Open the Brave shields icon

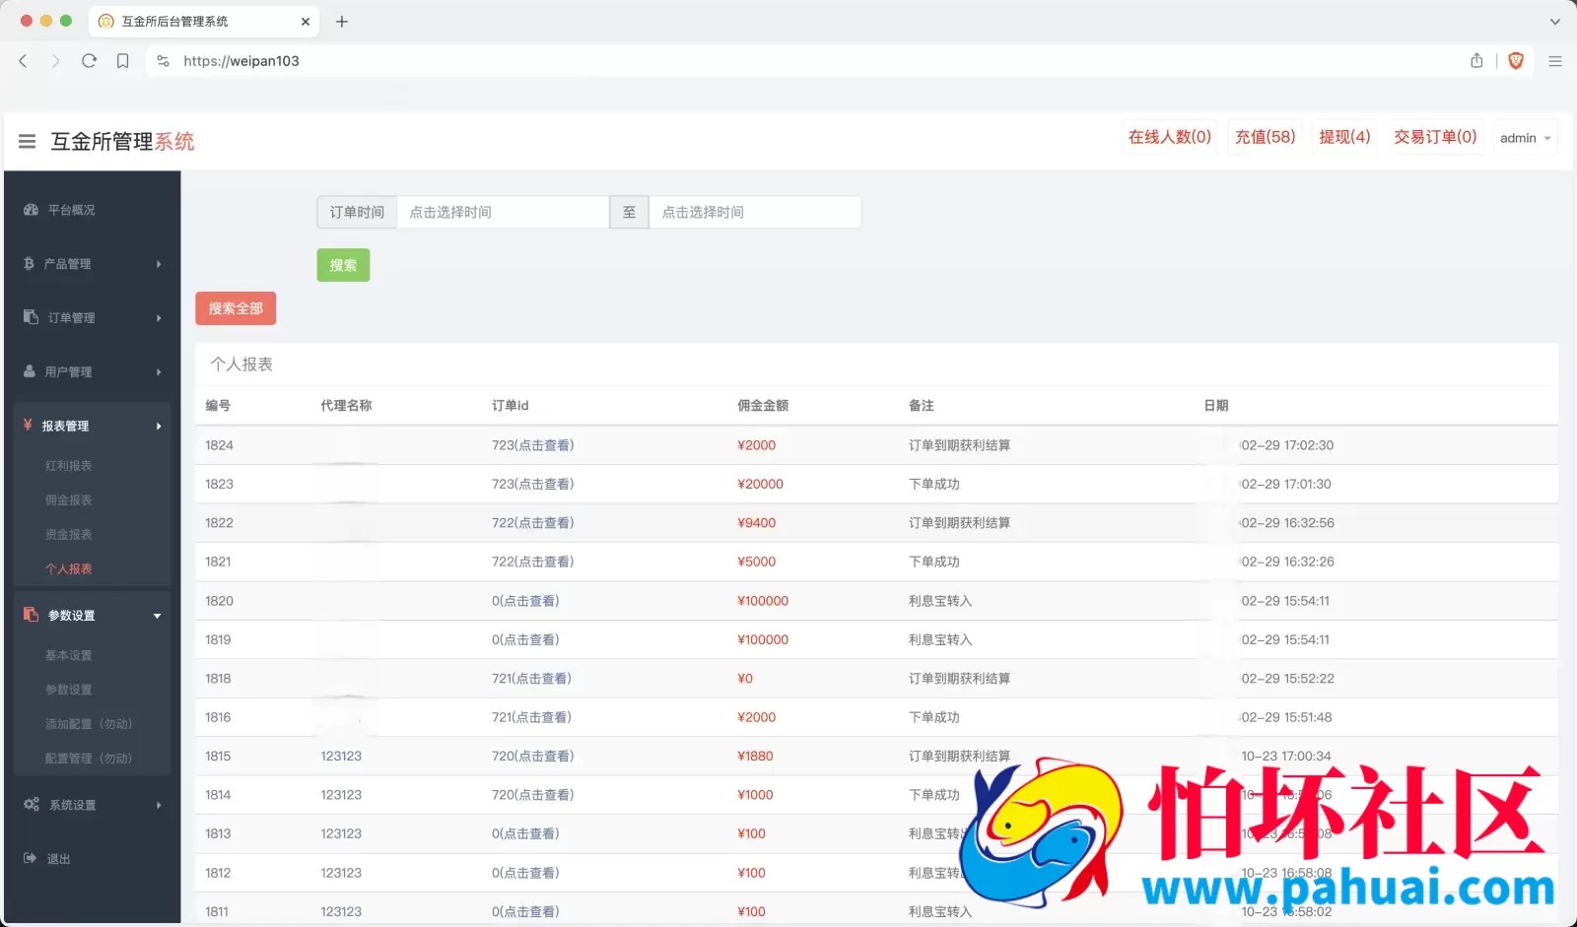(1516, 61)
